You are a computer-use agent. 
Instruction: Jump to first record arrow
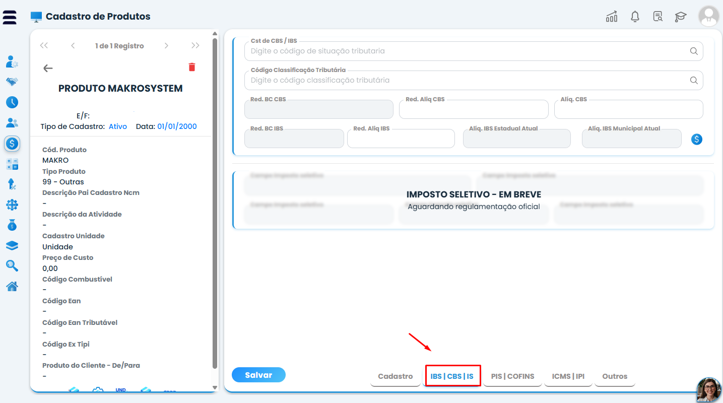click(44, 45)
